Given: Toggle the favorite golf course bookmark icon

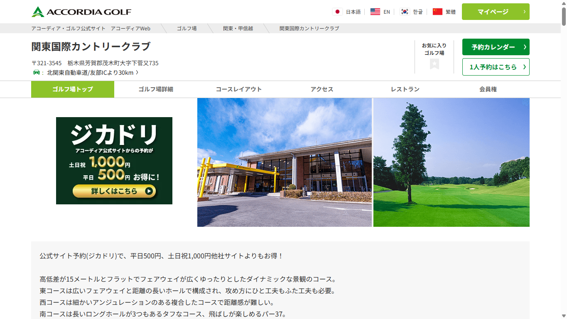Looking at the screenshot, I should point(434,64).
